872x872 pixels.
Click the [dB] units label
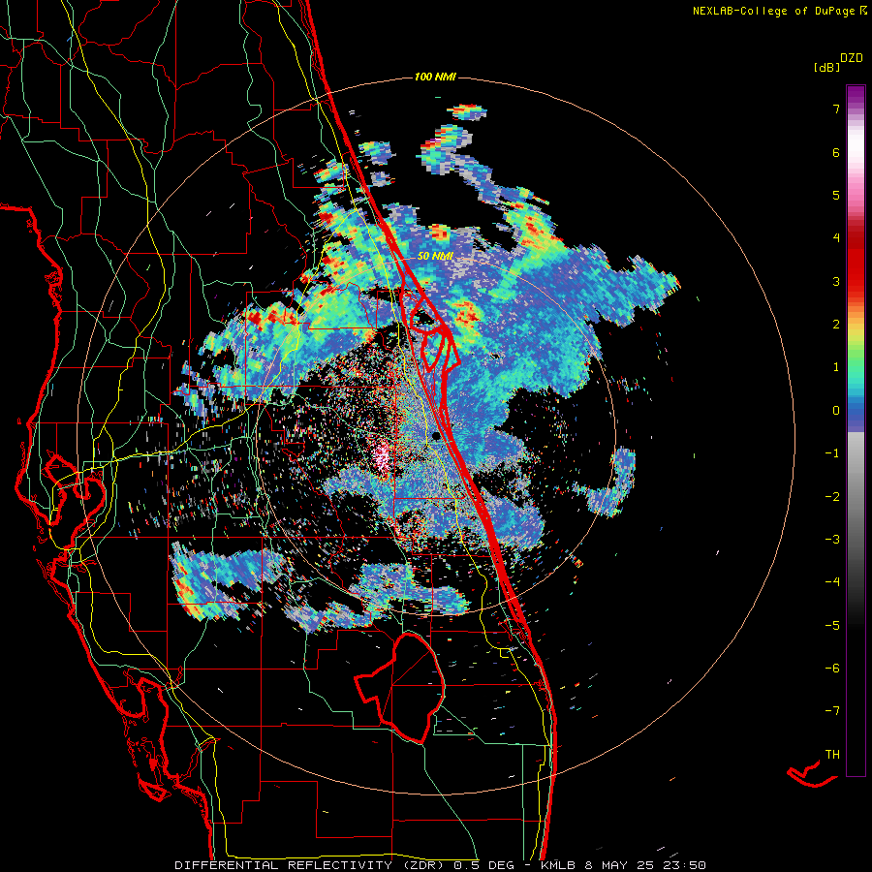(826, 67)
